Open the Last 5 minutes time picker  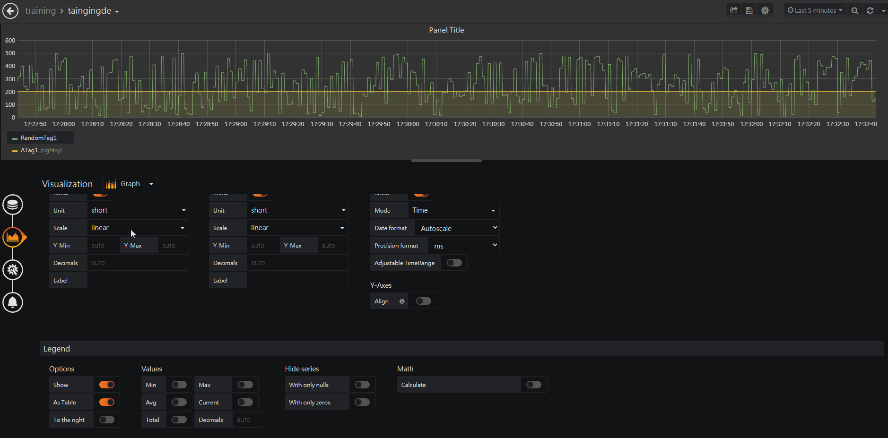(x=815, y=10)
